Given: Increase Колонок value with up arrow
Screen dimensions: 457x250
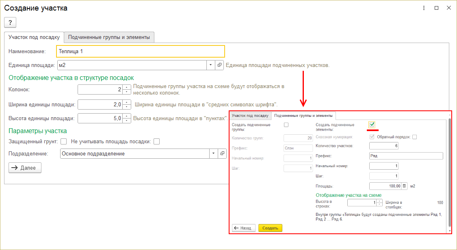Looking at the screenshot, I should coord(126,87).
